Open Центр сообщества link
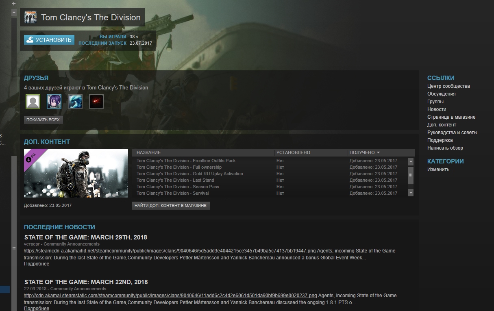The height and width of the screenshot is (311, 494). click(x=448, y=86)
